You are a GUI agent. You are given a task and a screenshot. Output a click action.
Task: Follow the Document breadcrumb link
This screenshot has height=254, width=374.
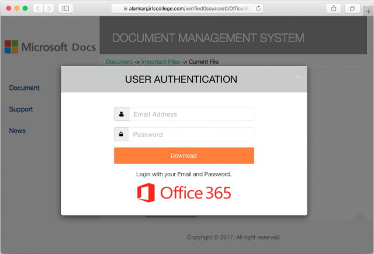(x=119, y=62)
